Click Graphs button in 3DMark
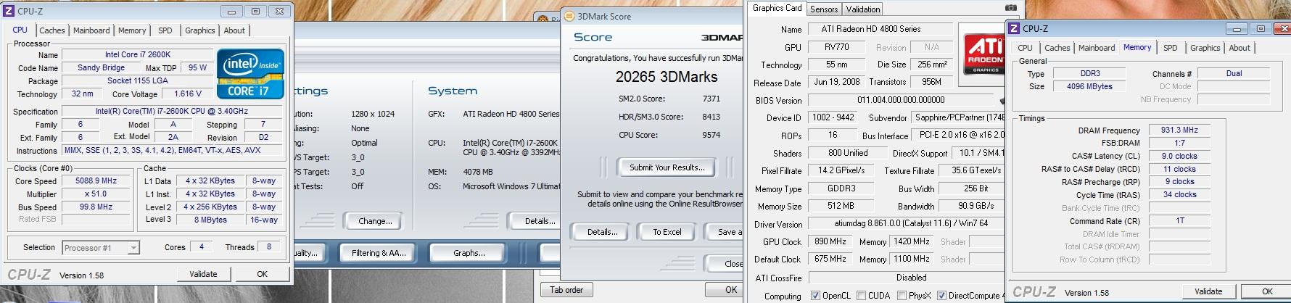The image size is (1291, 303). (469, 253)
